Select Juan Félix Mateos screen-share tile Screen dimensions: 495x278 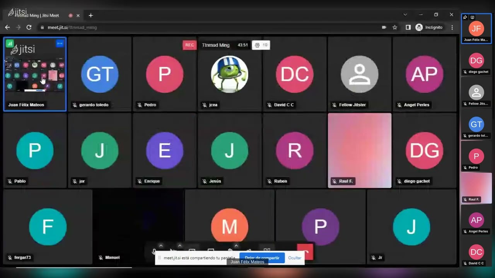pyautogui.click(x=35, y=74)
